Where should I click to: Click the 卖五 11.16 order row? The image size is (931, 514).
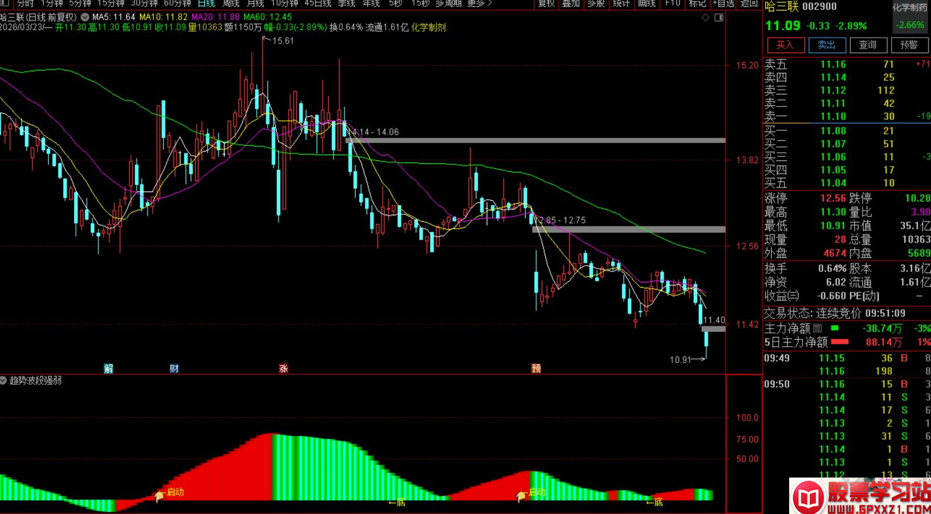click(x=847, y=64)
